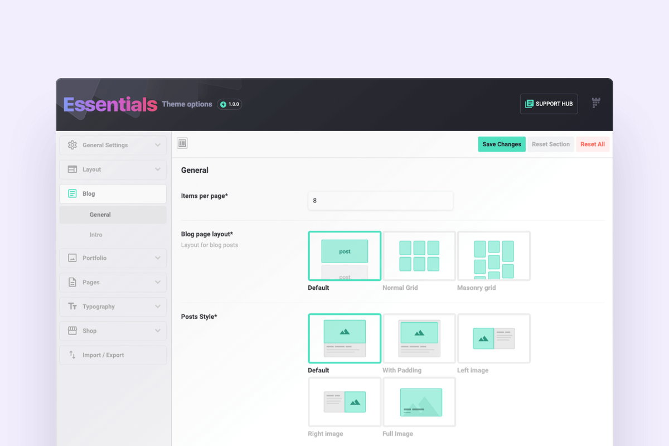This screenshot has width=669, height=446.
Task: Click the Blog section icon
Action: 72,193
